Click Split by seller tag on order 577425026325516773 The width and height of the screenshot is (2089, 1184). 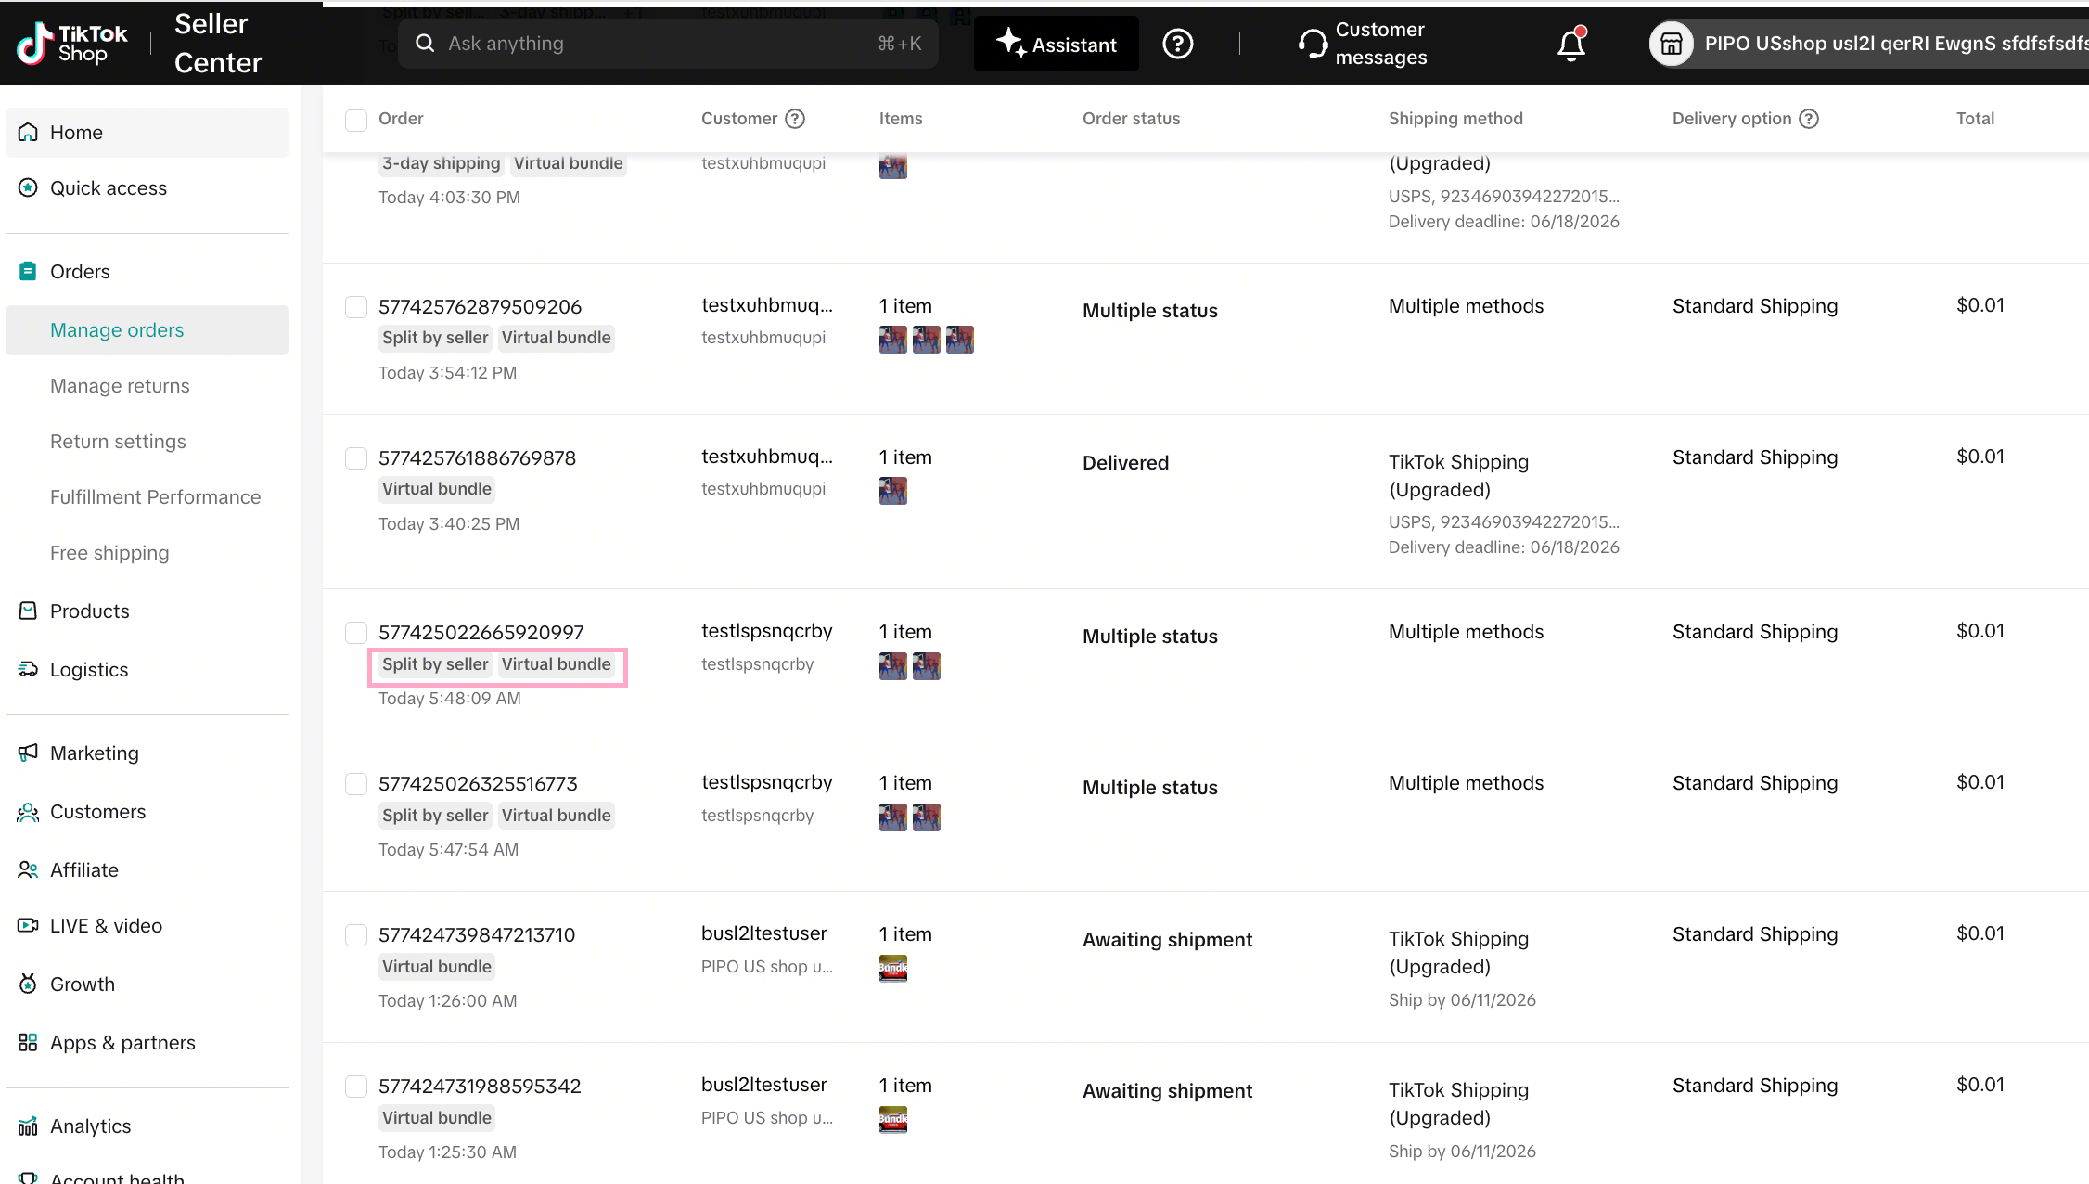click(435, 816)
